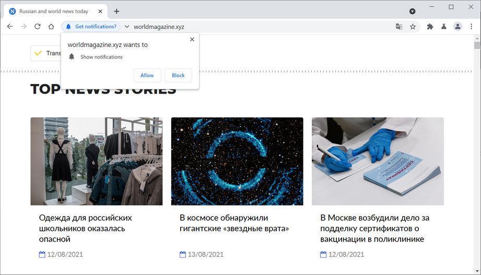Maximize the browser window
481x275 pixels.
tap(451, 7)
